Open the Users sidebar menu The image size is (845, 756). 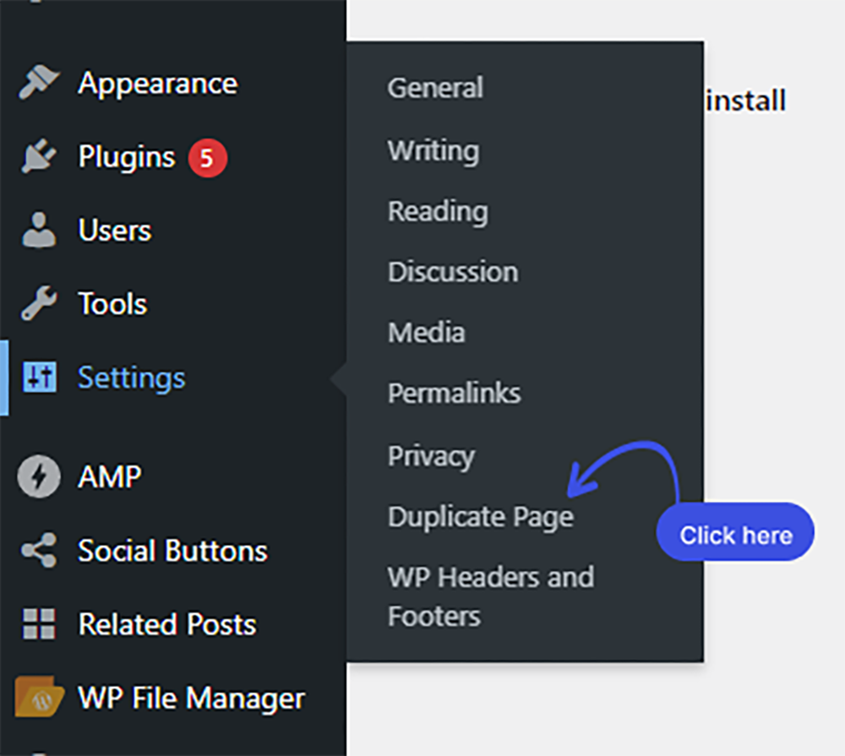115,231
